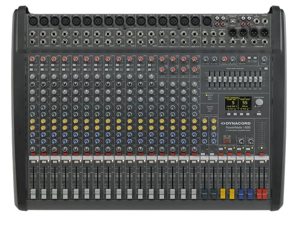
Task: Click the 12kHz graphic equalizer slider
Action: click(260, 80)
